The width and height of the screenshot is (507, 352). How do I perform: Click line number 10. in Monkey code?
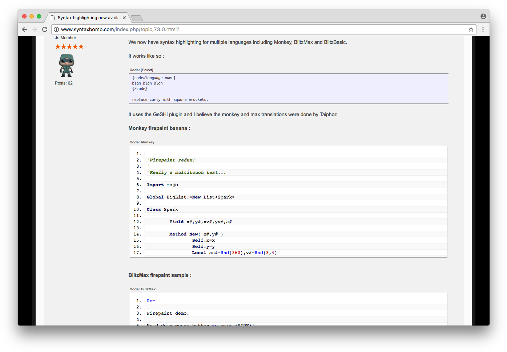pos(137,209)
